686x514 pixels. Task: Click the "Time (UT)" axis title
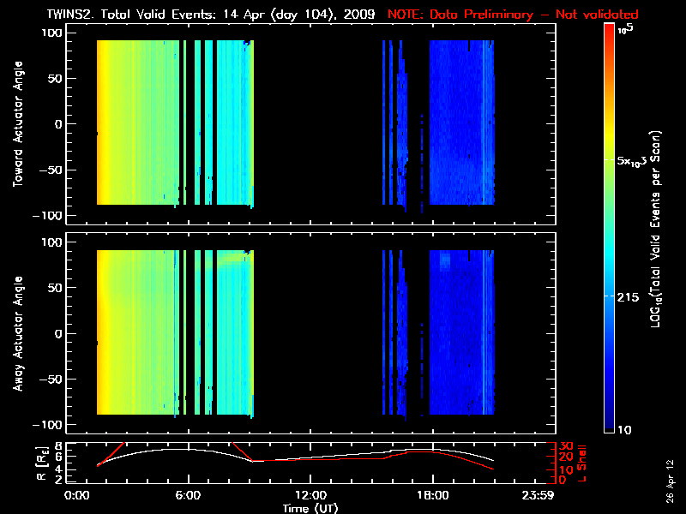(x=310, y=508)
